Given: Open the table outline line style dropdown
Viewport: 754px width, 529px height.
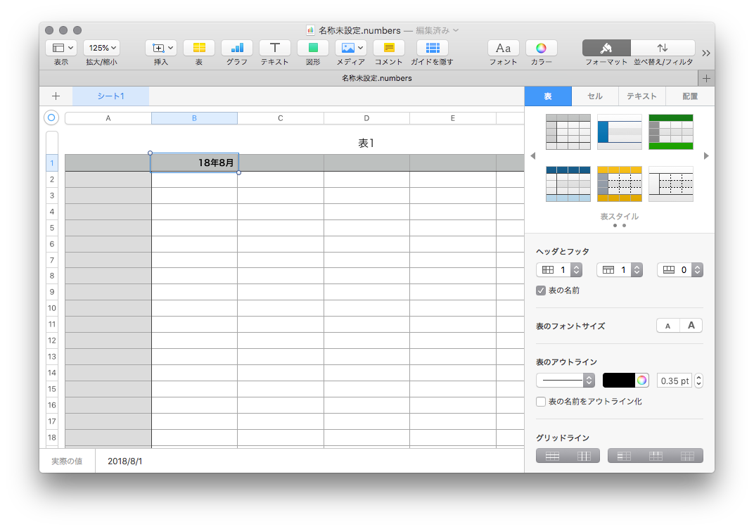Looking at the screenshot, I should tap(565, 381).
